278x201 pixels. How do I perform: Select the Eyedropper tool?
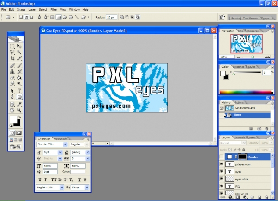tap(19, 104)
